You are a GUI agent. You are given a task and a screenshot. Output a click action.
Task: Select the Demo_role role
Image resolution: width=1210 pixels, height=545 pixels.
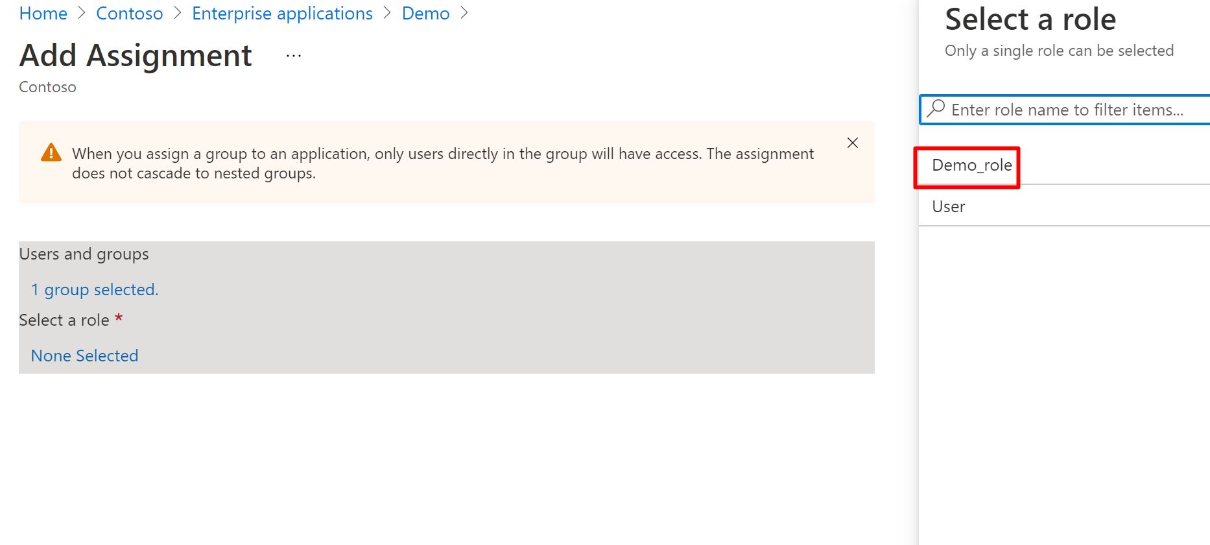coord(971,165)
